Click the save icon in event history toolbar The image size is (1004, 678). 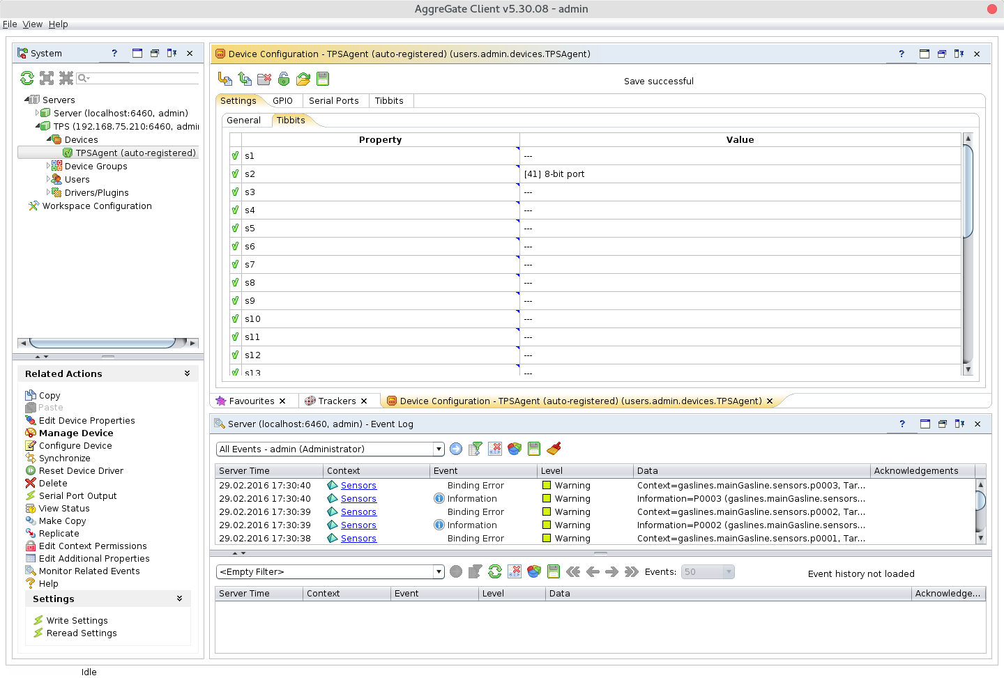click(554, 571)
